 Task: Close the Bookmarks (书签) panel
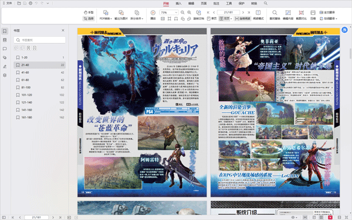pyautogui.click(x=63, y=30)
